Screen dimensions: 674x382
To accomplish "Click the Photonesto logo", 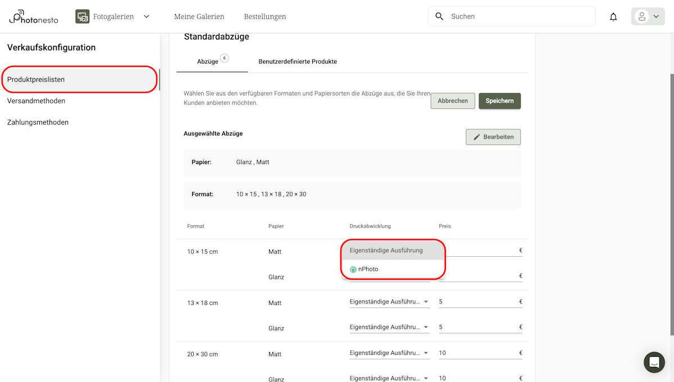I will tap(33, 16).
